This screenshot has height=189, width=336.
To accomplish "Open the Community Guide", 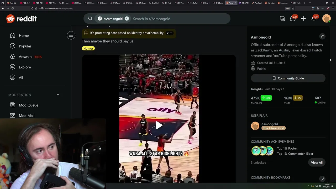I will pyautogui.click(x=288, y=78).
